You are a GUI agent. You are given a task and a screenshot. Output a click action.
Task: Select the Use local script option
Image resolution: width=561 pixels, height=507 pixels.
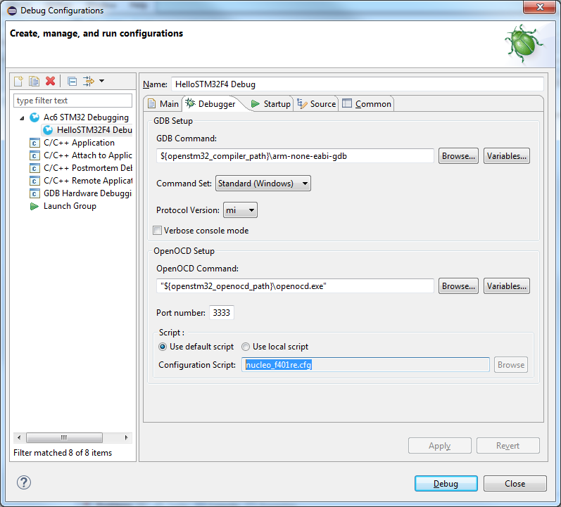(246, 347)
